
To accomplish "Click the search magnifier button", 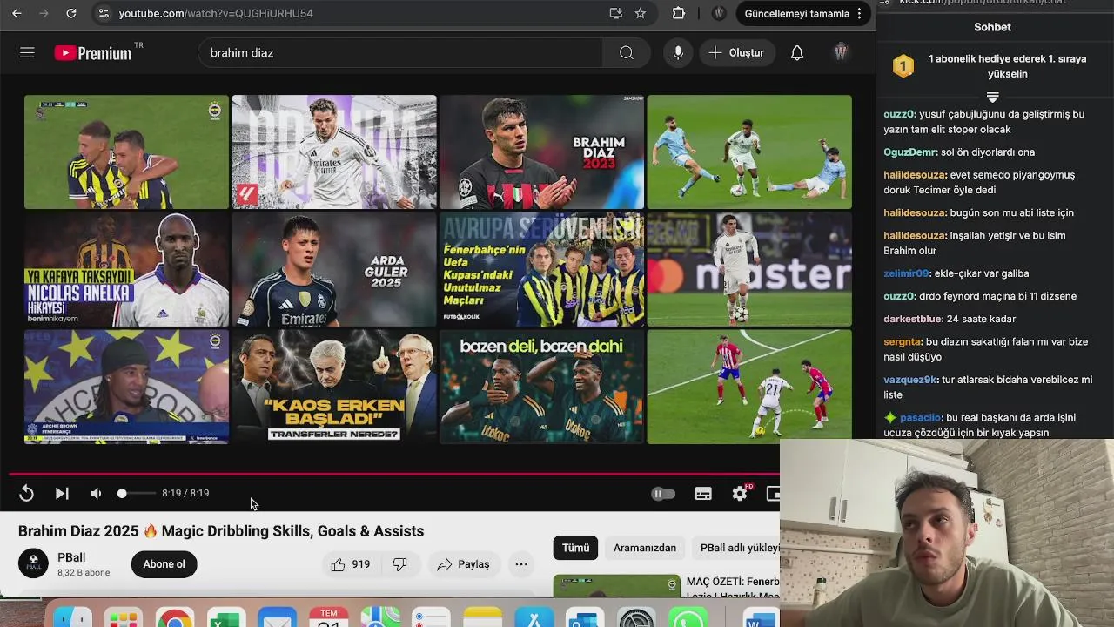I will point(627,53).
